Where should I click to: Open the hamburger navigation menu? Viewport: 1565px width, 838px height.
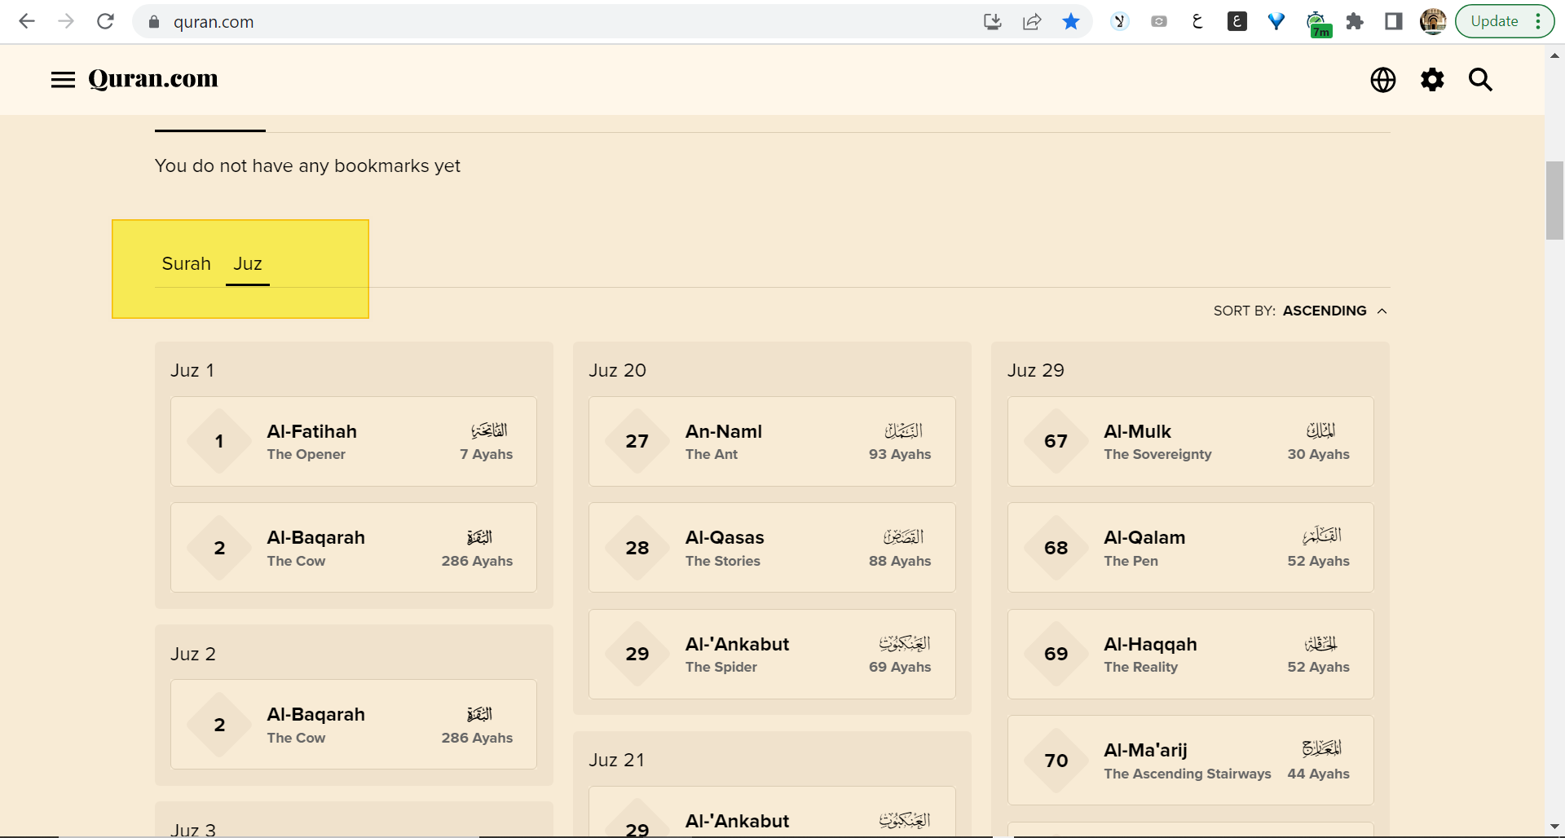pyautogui.click(x=63, y=79)
